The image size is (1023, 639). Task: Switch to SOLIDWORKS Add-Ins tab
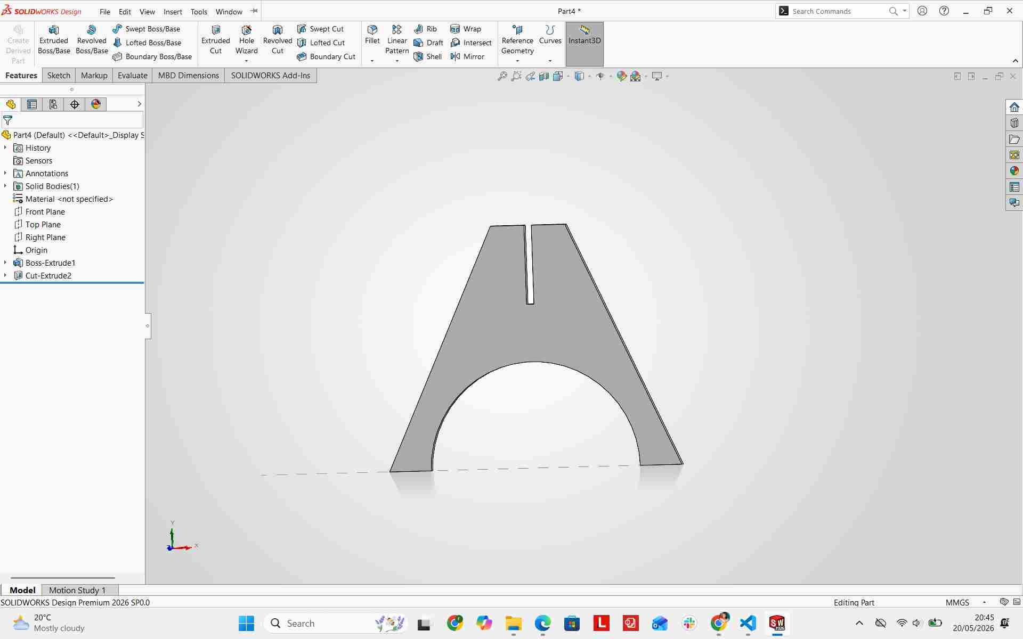(270, 76)
